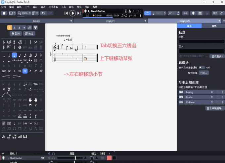Open more options for the Studio effect
225x163 pixels.
click(x=222, y=97)
